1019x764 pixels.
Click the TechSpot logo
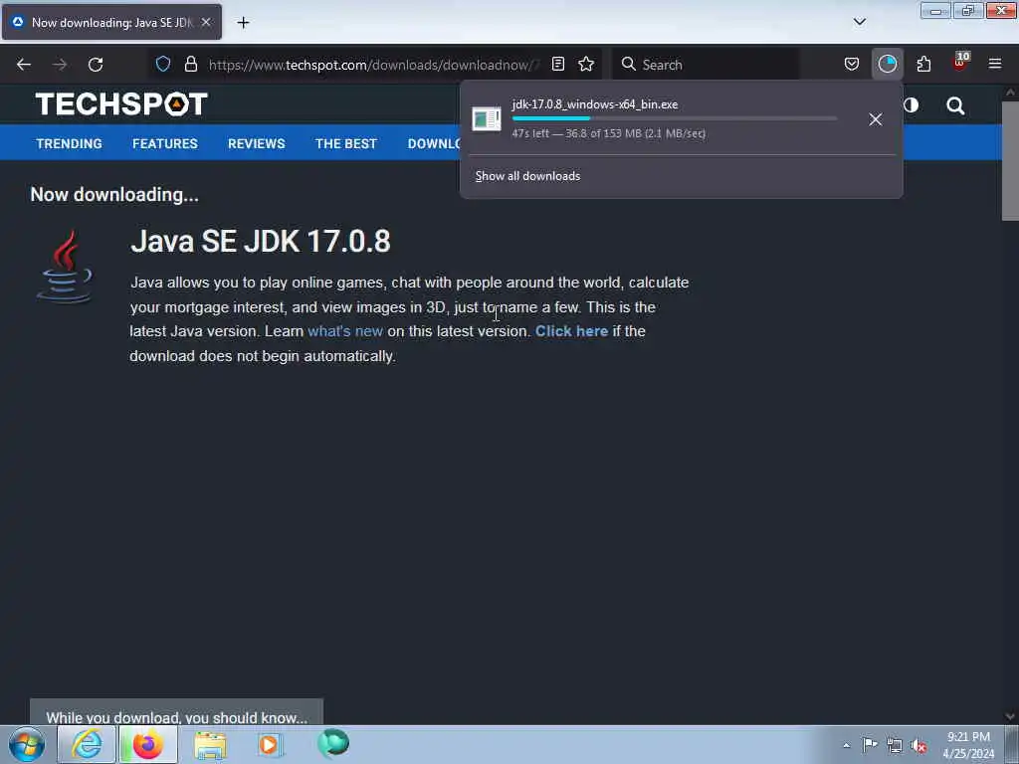(x=121, y=103)
